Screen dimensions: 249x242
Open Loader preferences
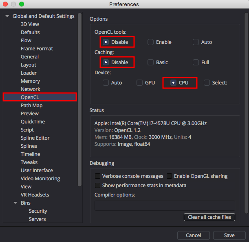point(29,73)
